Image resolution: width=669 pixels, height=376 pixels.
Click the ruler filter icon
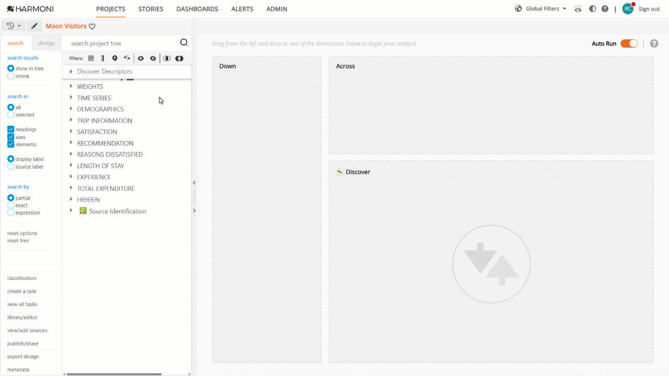[x=102, y=58]
